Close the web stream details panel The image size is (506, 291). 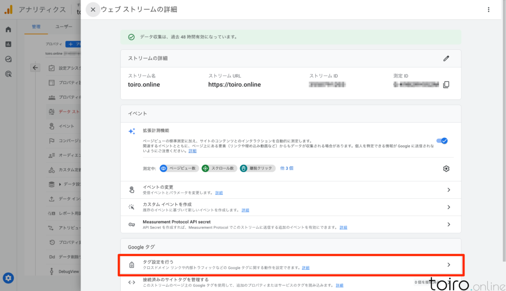(93, 9)
